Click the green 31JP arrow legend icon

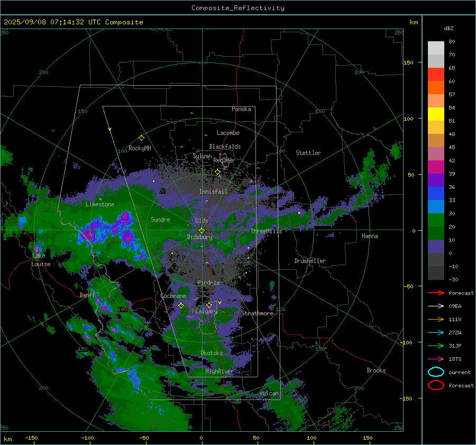pos(436,346)
